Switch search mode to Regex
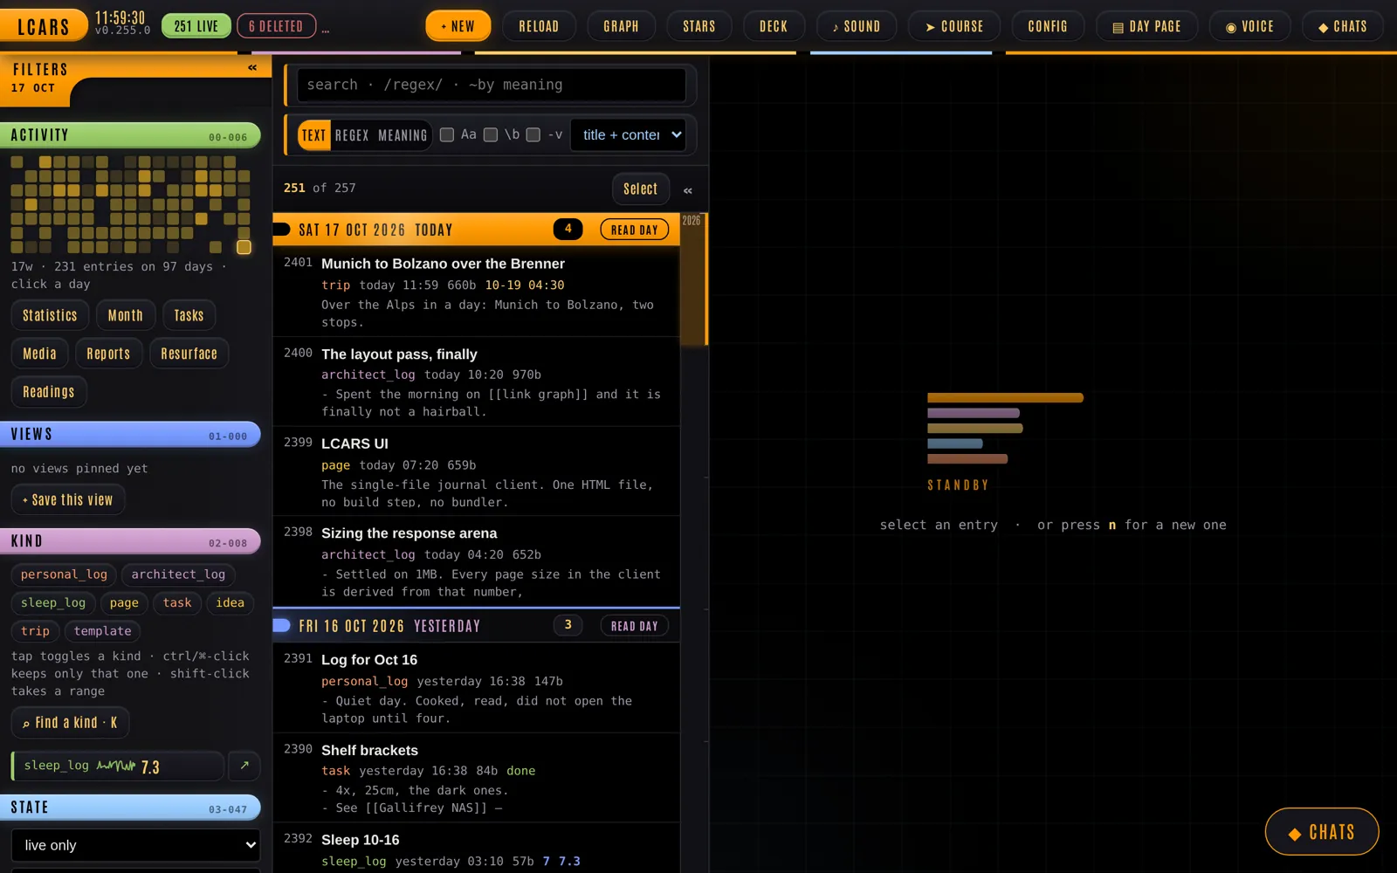1397x873 pixels. pyautogui.click(x=352, y=135)
